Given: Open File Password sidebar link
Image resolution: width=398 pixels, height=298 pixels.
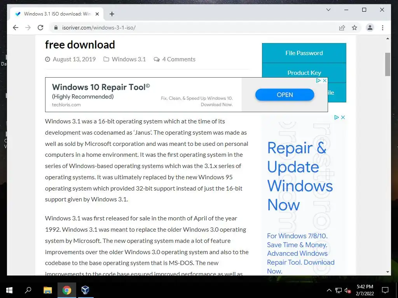Looking at the screenshot, I should click(304, 53).
